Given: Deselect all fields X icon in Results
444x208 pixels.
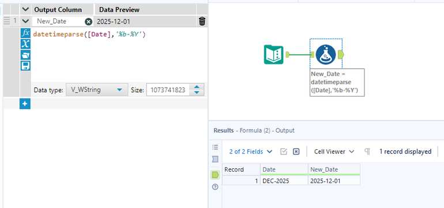Looking at the screenshot, I should [x=296, y=152].
